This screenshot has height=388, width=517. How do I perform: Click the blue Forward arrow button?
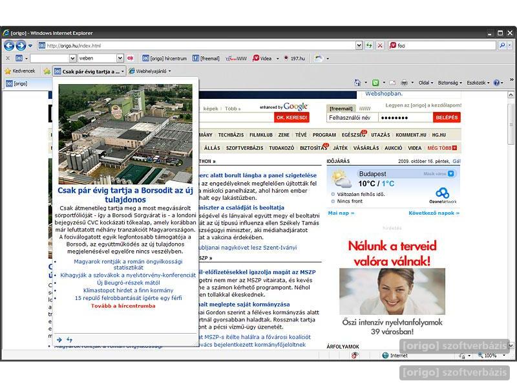click(21, 45)
